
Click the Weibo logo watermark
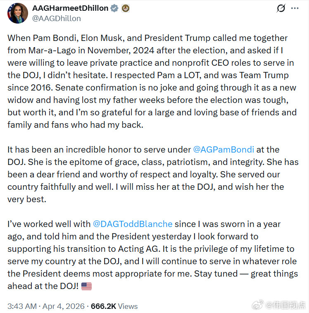click(x=258, y=306)
